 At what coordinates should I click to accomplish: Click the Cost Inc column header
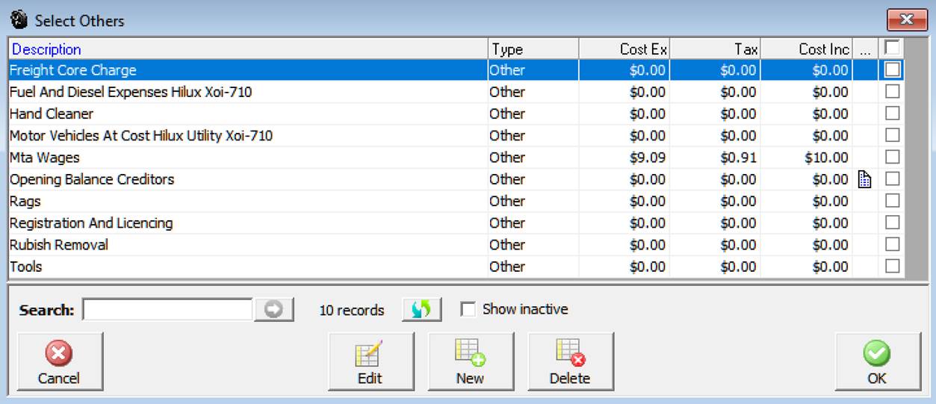click(823, 49)
